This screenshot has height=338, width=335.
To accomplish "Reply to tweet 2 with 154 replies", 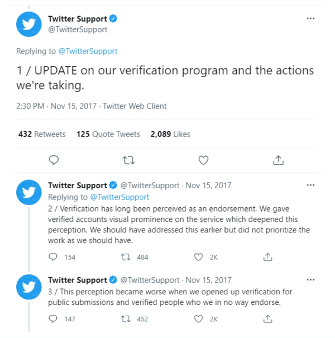I will click(x=53, y=257).
